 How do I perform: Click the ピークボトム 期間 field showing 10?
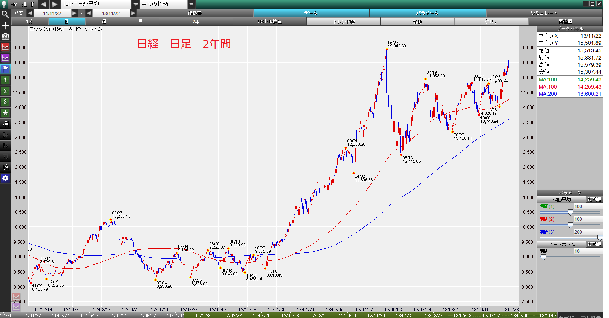pyautogui.click(x=588, y=251)
